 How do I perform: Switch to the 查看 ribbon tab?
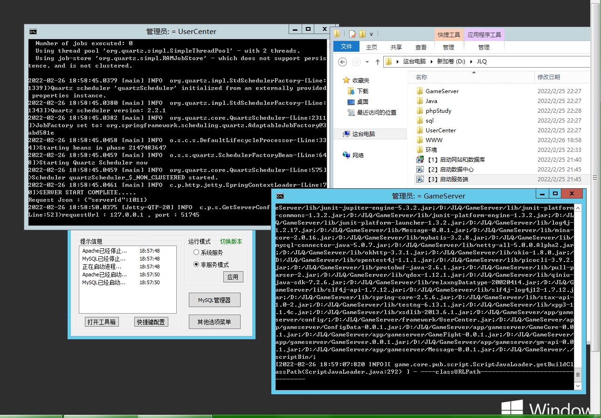point(421,47)
